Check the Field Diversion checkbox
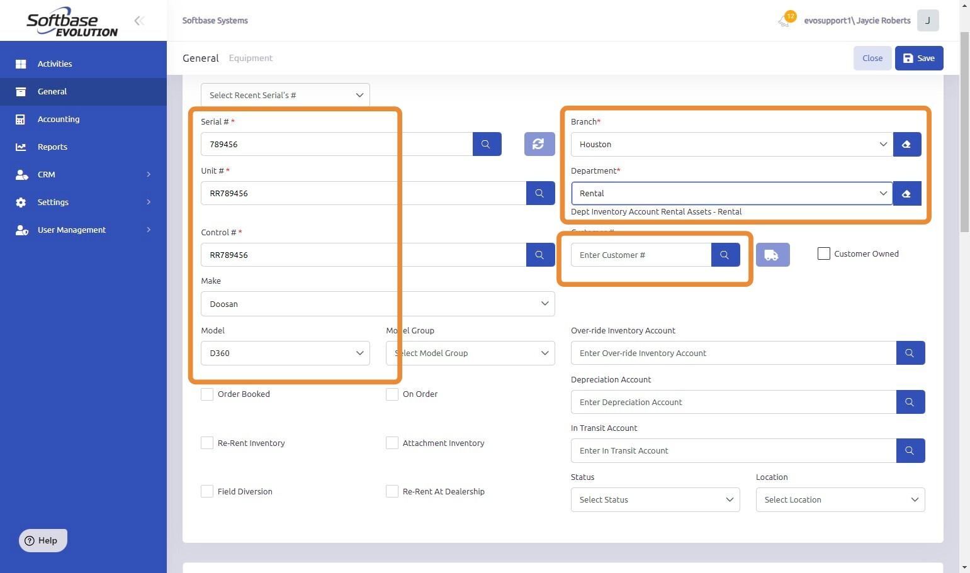The image size is (970, 573). (207, 491)
